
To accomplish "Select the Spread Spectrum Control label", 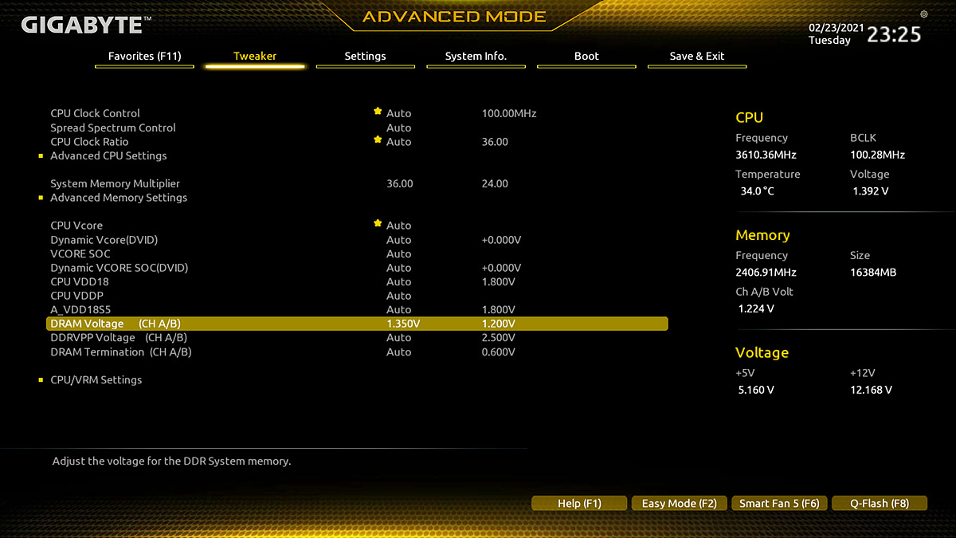I will 113,128.
